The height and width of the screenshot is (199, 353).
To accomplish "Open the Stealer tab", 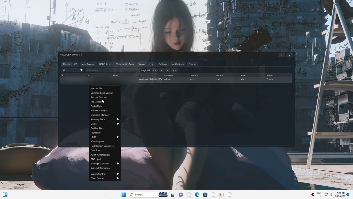I will click(x=142, y=64).
